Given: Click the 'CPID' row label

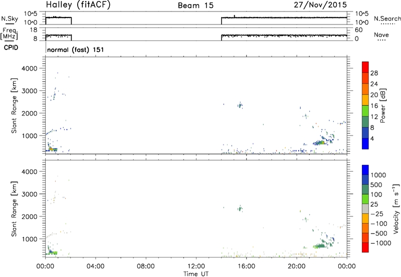Looking at the screenshot, I should 11,47.
